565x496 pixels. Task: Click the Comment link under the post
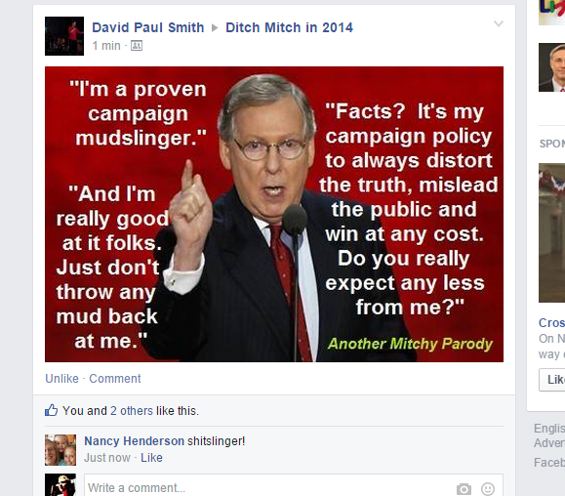point(115,379)
